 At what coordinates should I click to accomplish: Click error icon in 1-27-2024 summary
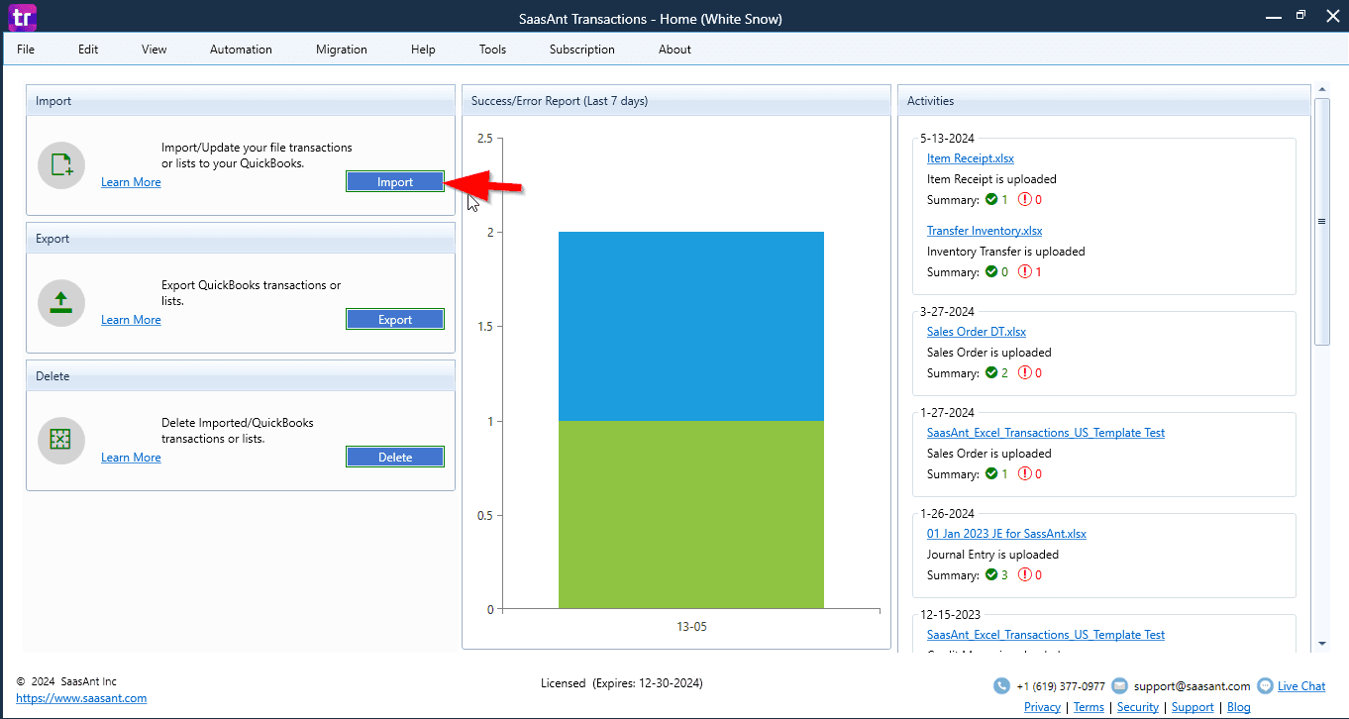pyautogui.click(x=1025, y=473)
